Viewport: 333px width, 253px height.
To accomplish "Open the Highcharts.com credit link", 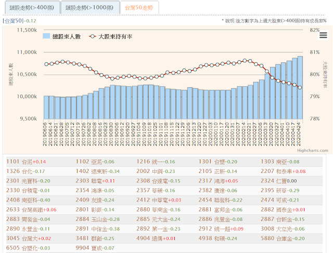I will tap(312, 150).
